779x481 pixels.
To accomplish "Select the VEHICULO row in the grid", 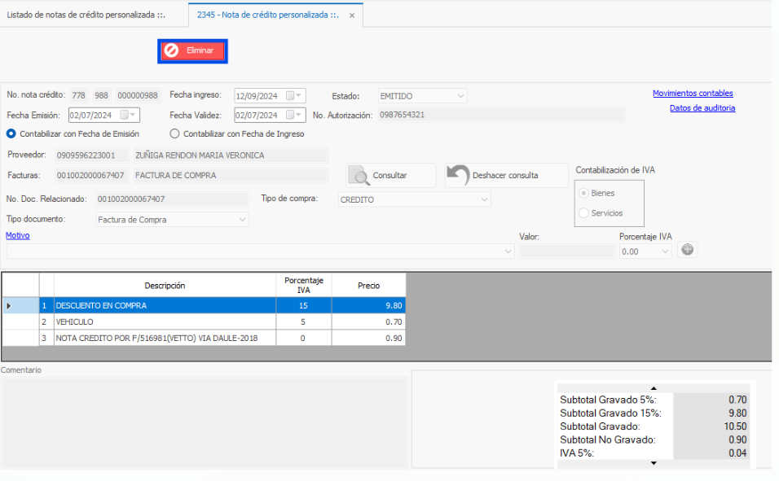I will 163,321.
